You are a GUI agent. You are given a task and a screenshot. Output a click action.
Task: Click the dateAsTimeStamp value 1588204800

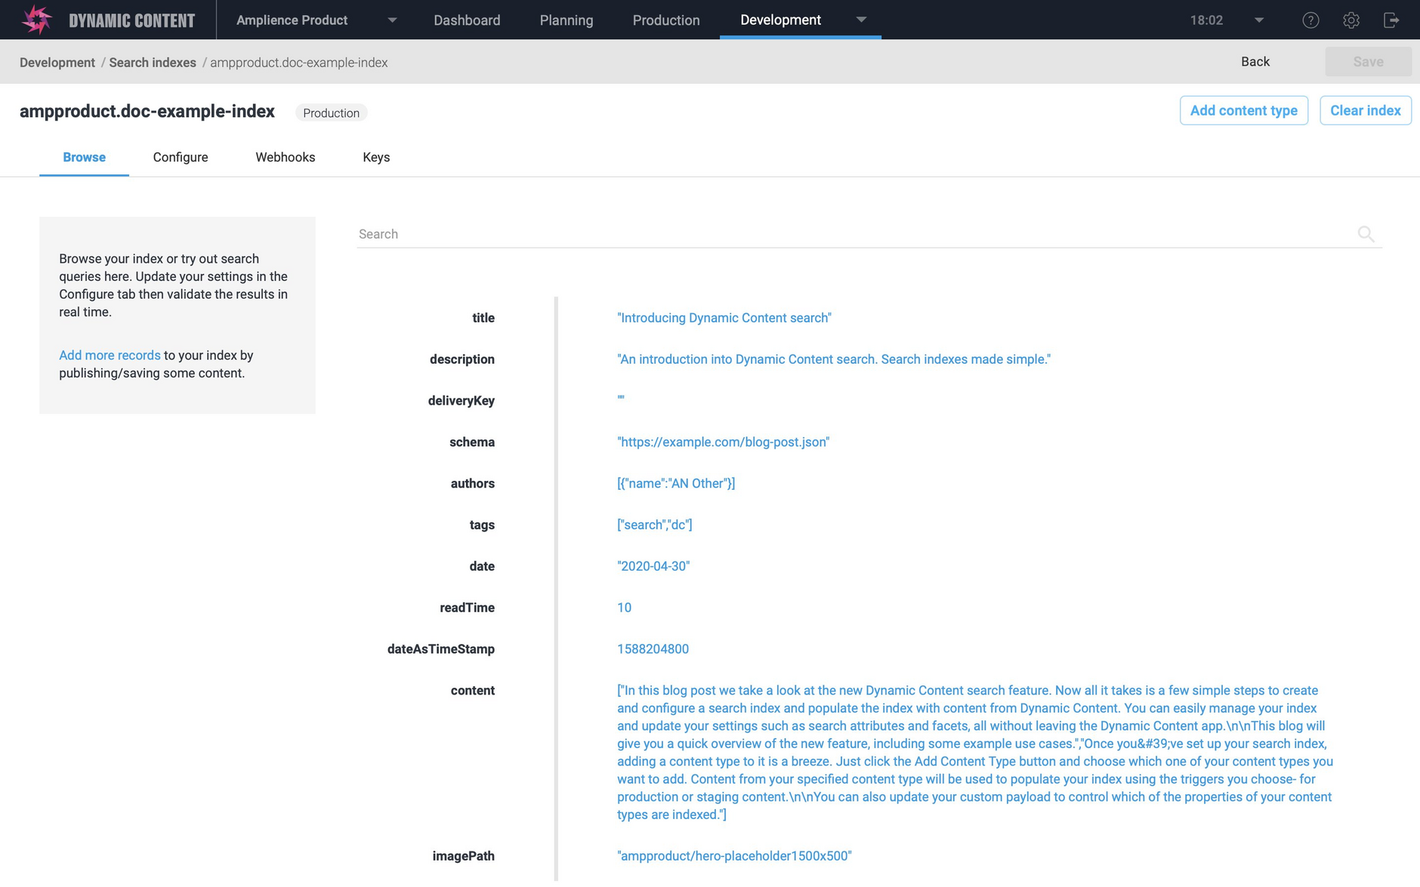tap(653, 649)
